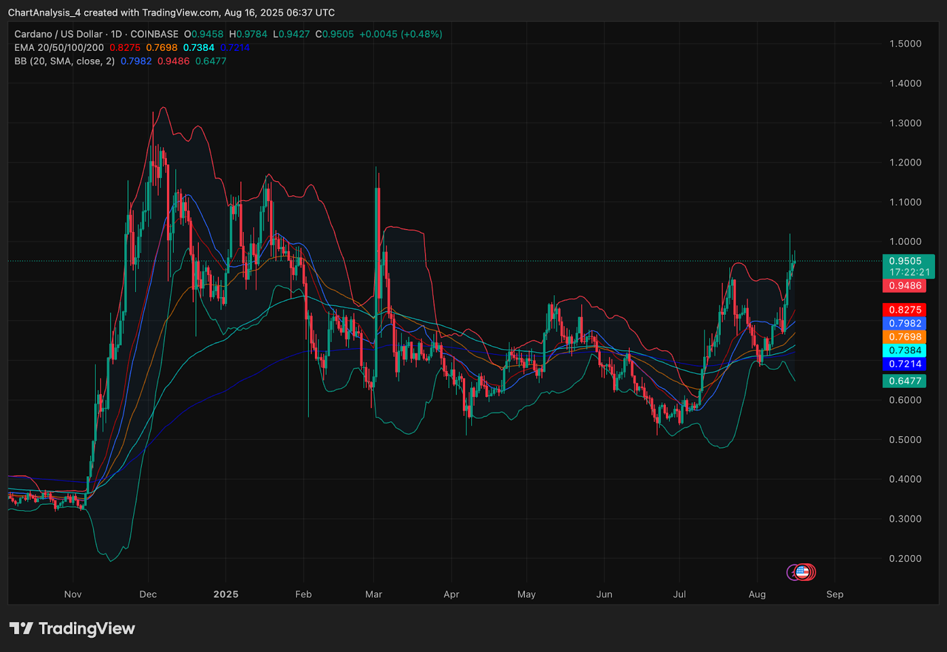This screenshot has height=652, width=947.
Task: Open the EMA 20/50/100/200 indicator legend
Action: click(59, 47)
